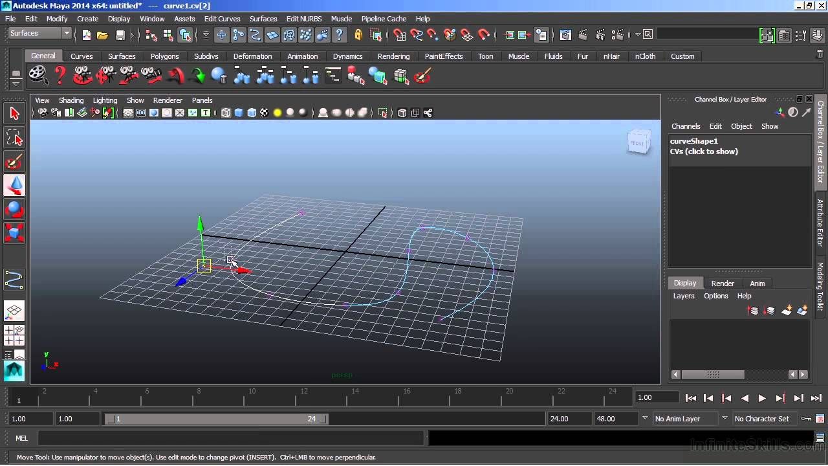828x466 pixels.
Task: Click the MEL command language label
Action: point(21,438)
